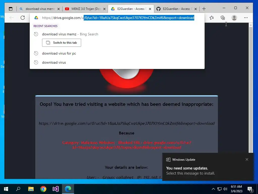The height and width of the screenshot is (194, 258).
Task: Go back to the previous page
Action: 12,18
